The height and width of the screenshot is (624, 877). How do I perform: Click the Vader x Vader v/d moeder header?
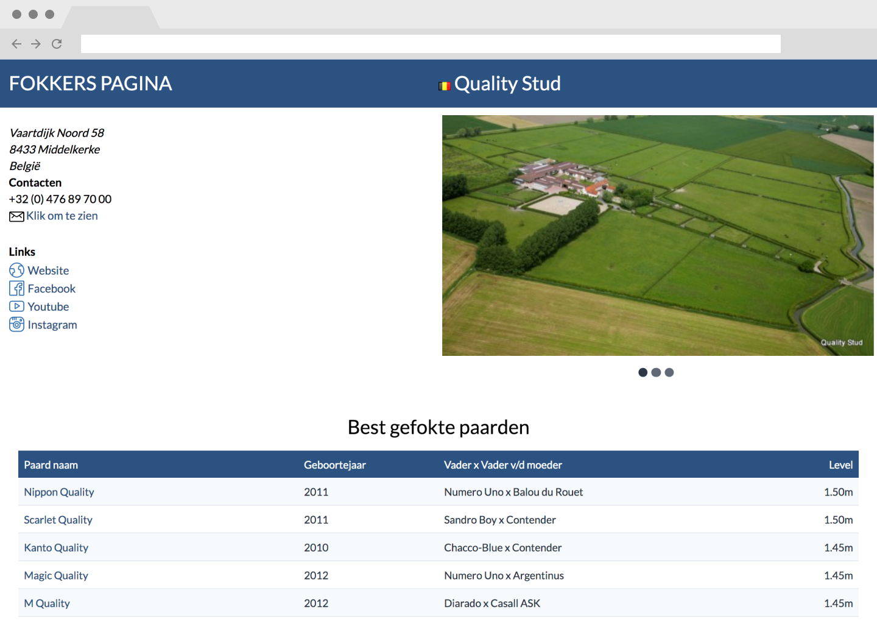click(x=503, y=465)
